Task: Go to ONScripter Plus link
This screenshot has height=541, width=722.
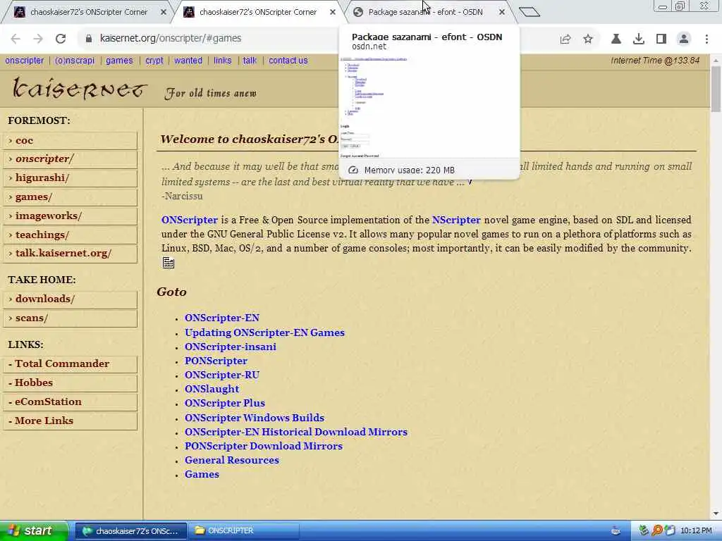Action: click(225, 403)
